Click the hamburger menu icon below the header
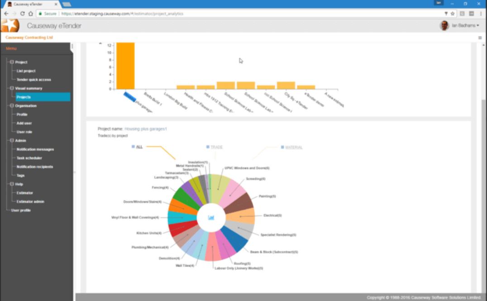The height and width of the screenshot is (301, 487). click(x=479, y=38)
